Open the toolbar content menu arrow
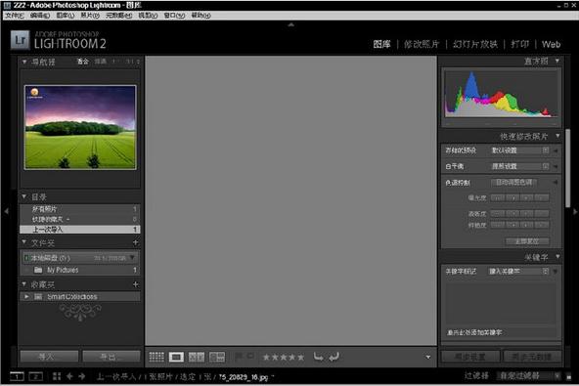 click(428, 357)
